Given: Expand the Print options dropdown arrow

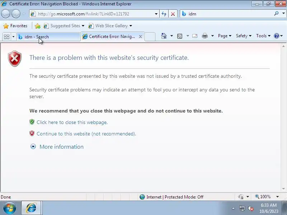Looking at the screenshot, I should [x=212, y=36].
